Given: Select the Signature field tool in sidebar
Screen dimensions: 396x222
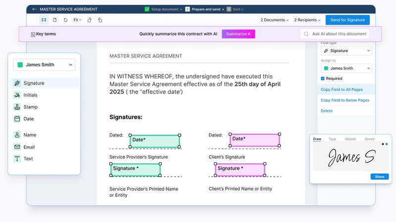Looking at the screenshot, I should [x=34, y=83].
